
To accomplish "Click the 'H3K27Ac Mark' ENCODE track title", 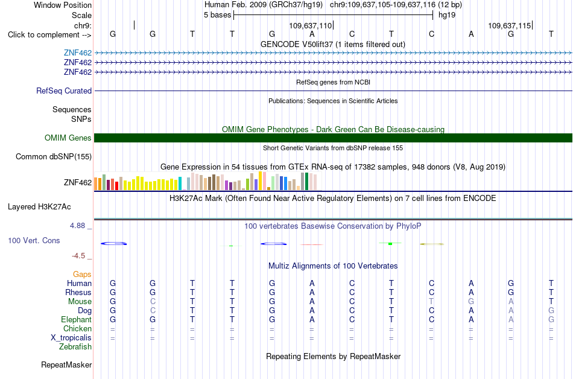I will pos(333,199).
